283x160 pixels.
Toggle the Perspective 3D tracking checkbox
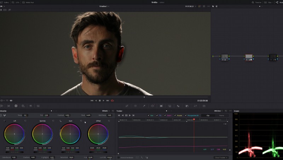[x=186, y=115]
